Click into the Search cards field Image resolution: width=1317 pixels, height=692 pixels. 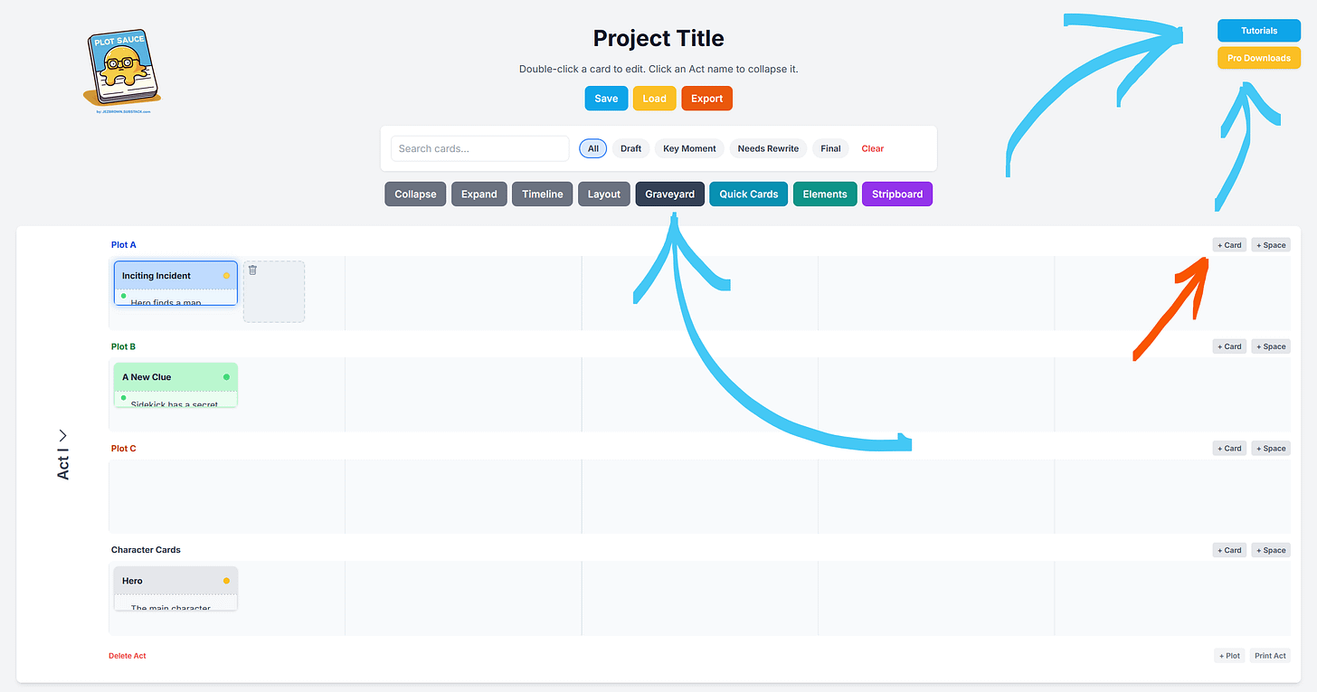[x=479, y=148]
